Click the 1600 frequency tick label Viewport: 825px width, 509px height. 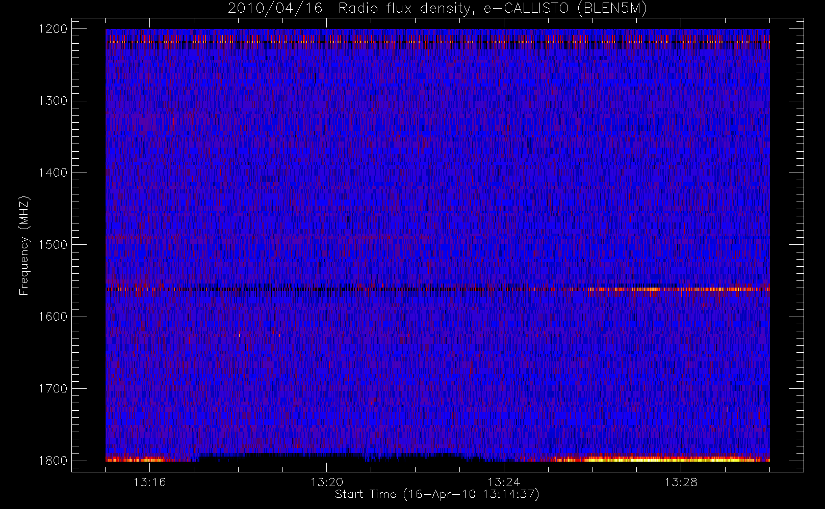click(53, 317)
